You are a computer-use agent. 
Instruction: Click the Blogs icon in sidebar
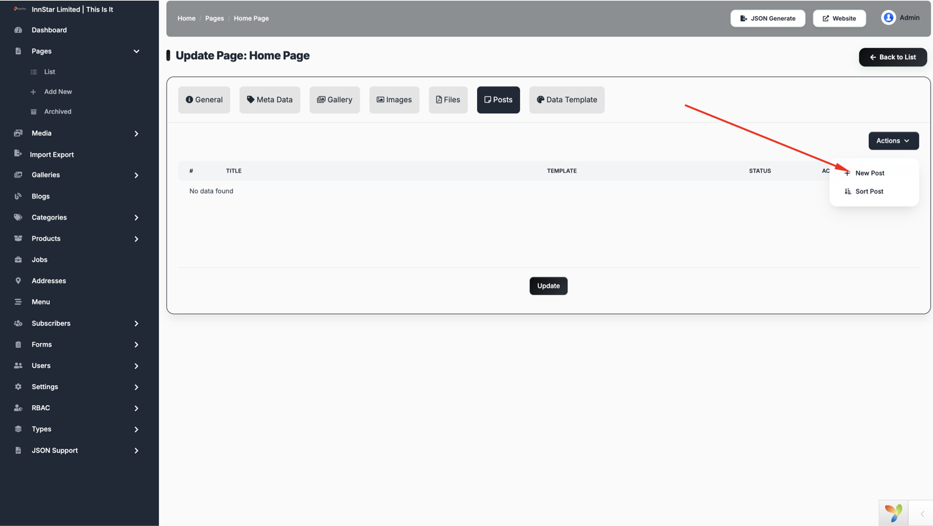[18, 196]
